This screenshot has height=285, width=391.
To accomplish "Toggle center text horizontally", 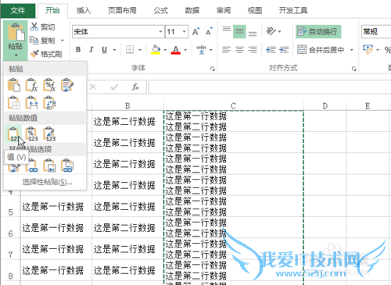I will pyautogui.click(x=239, y=49).
